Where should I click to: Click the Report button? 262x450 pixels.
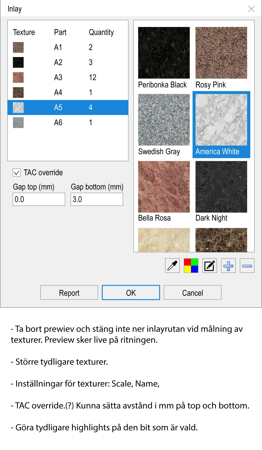pyautogui.click(x=69, y=293)
